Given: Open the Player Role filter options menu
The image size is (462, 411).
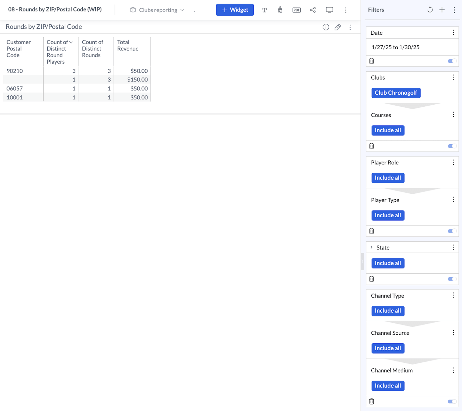Looking at the screenshot, I should point(453,162).
